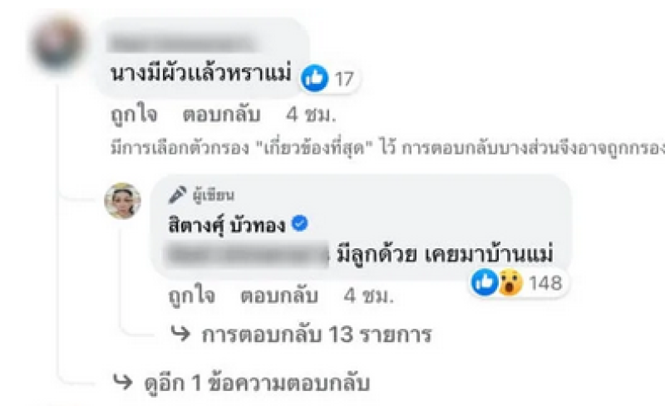This screenshot has height=406, width=665.
Task: Click the blue verified badge icon
Action: (300, 223)
